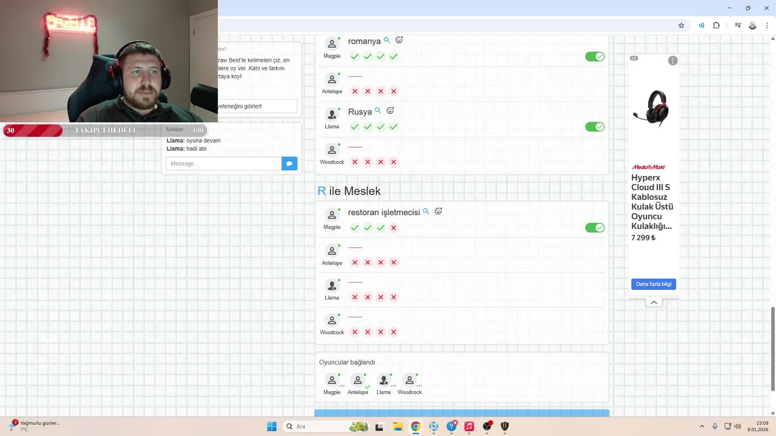Click the chat message oyuna devam
This screenshot has height=436, width=776.
click(x=203, y=140)
